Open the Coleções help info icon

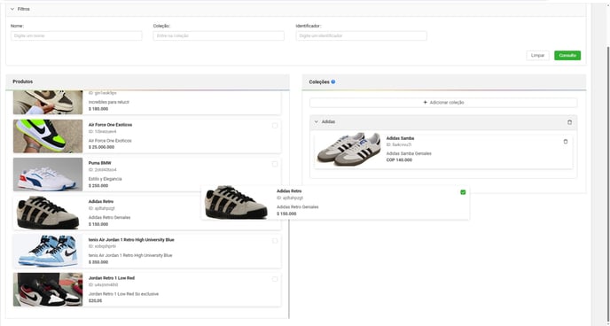click(x=333, y=82)
